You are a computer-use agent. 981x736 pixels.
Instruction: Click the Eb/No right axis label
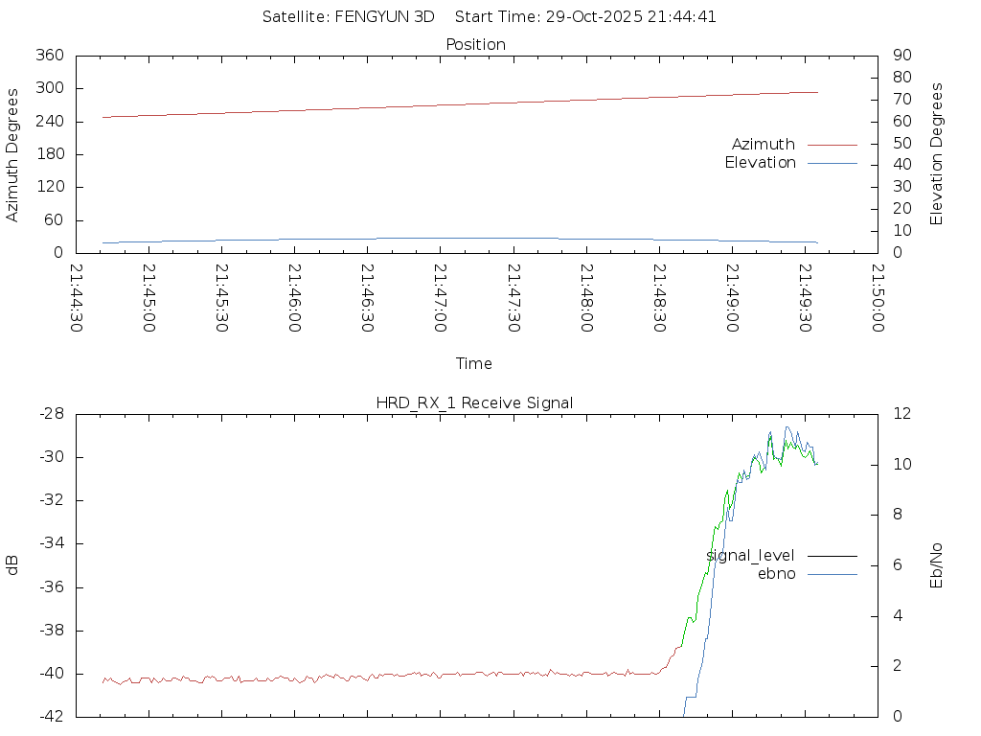click(x=937, y=565)
